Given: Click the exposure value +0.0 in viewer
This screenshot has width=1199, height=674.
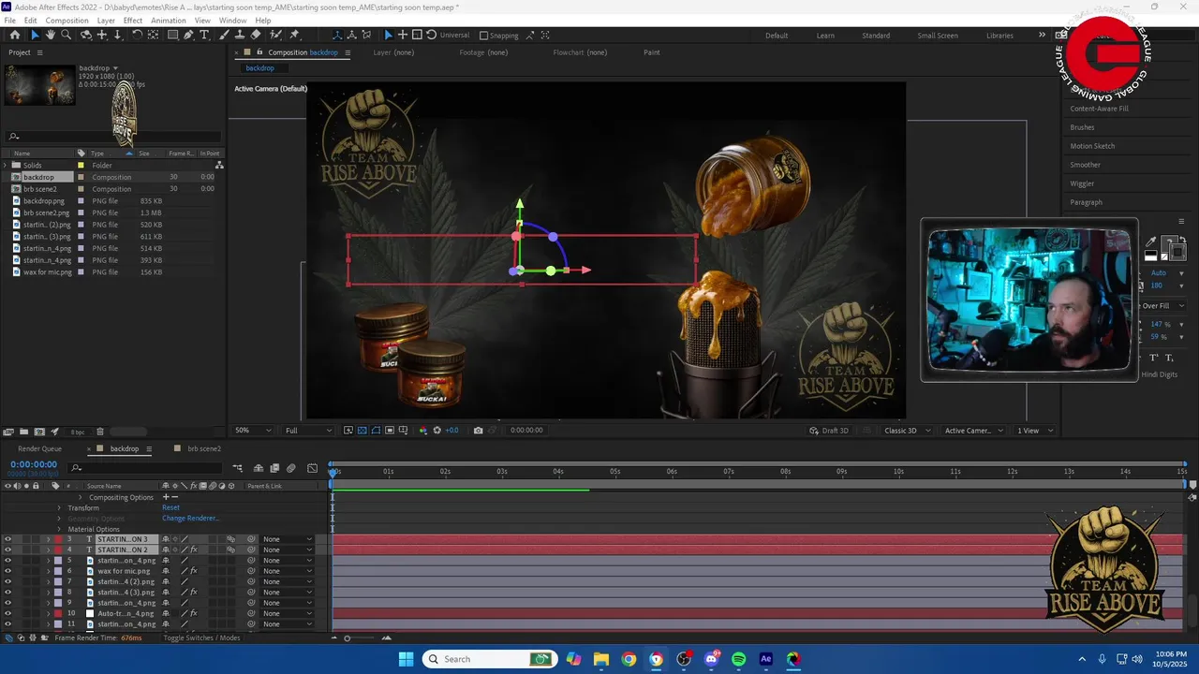Looking at the screenshot, I should coord(451,430).
